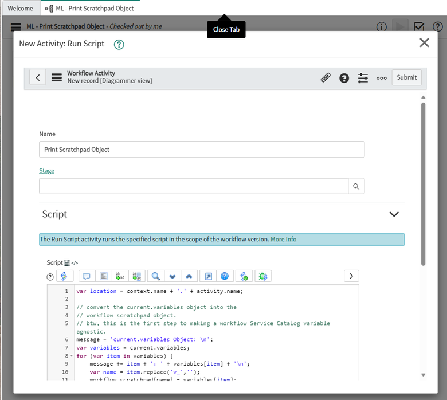Screen dimensions: 447x400
Task: Open the Replace All tool
Action: 137,276
